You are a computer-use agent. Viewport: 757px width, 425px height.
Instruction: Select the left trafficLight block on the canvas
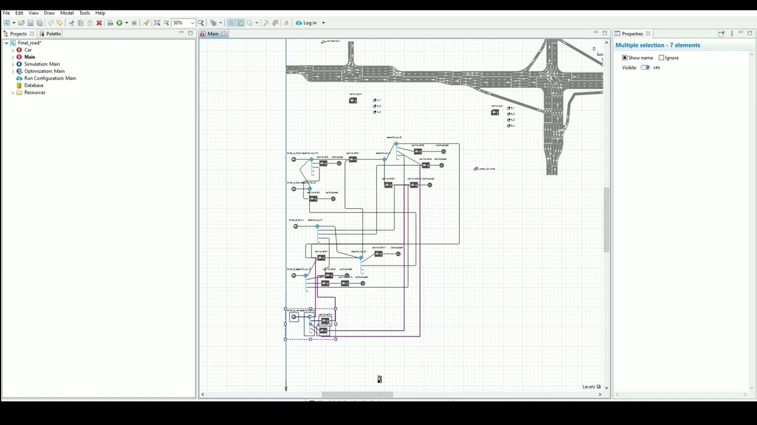click(353, 100)
